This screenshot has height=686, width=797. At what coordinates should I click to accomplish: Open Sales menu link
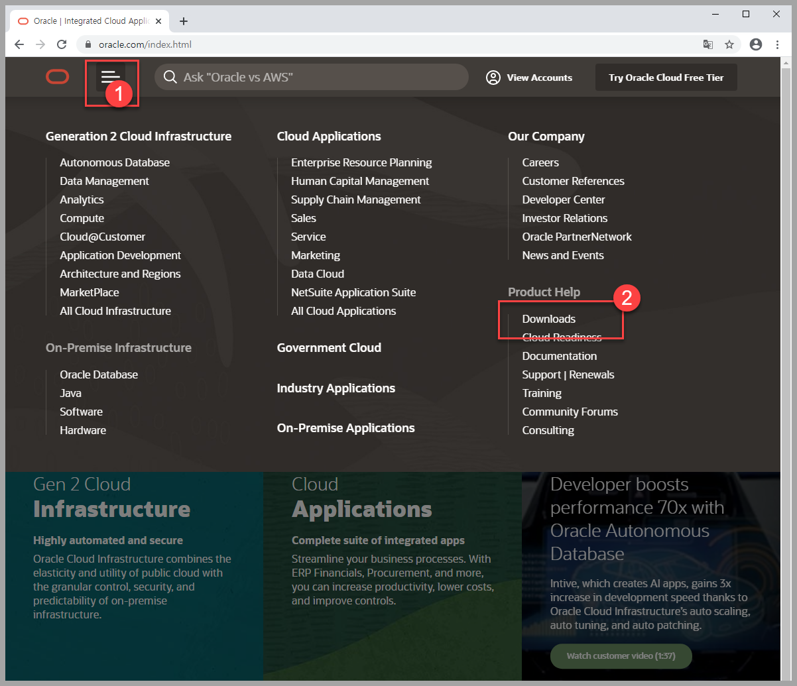tap(304, 218)
